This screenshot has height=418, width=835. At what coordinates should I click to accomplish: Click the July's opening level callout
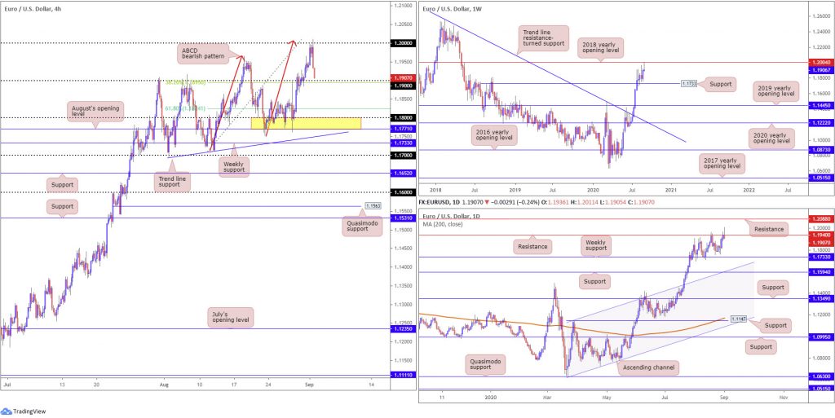coord(230,317)
